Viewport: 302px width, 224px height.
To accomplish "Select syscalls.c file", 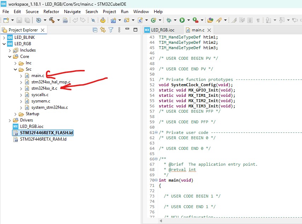I will click(40, 95).
